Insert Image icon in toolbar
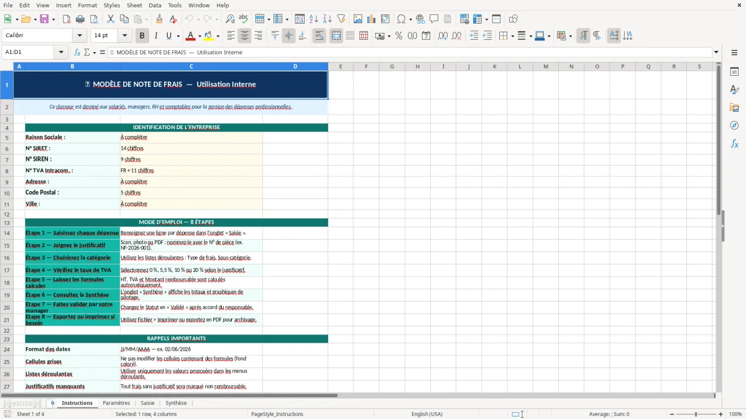 pyautogui.click(x=358, y=19)
